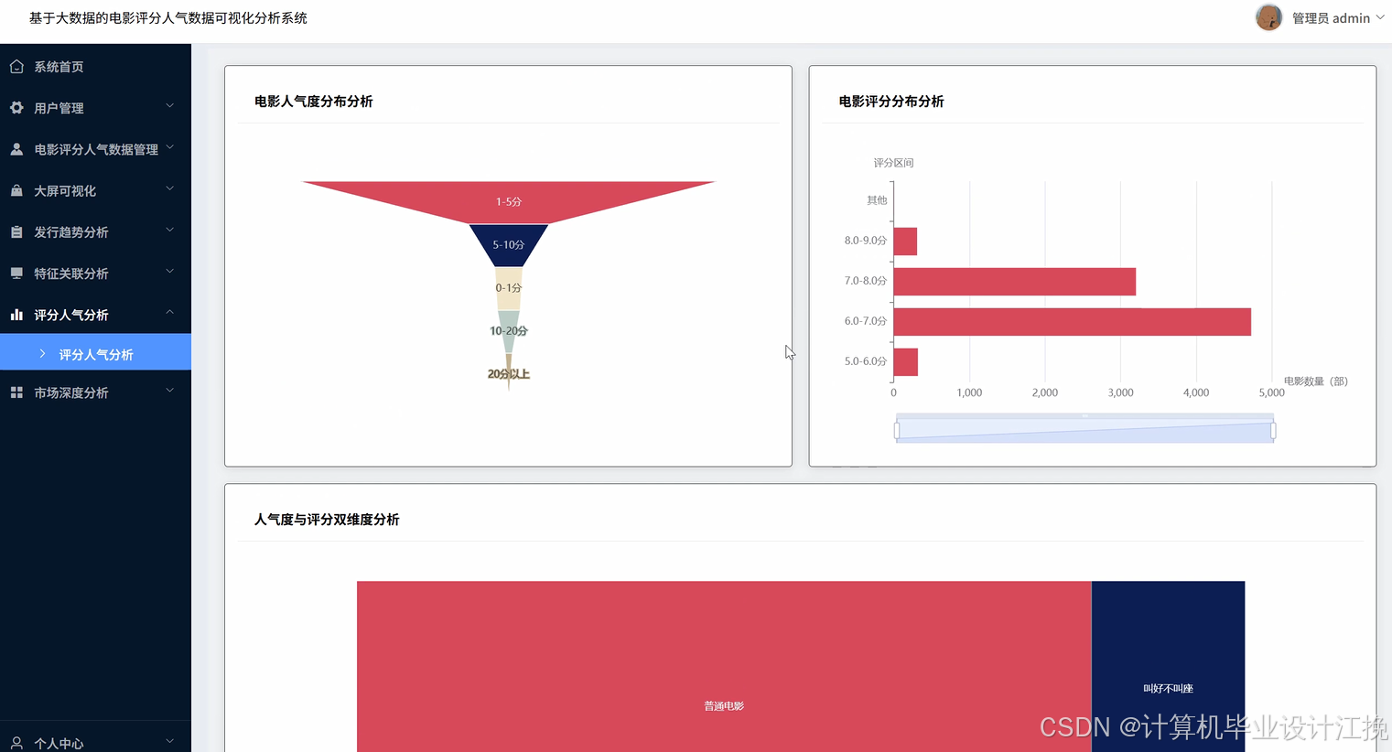Screen dimensions: 1392x752
Task: Go to 系统首页
Action: [x=95, y=67]
